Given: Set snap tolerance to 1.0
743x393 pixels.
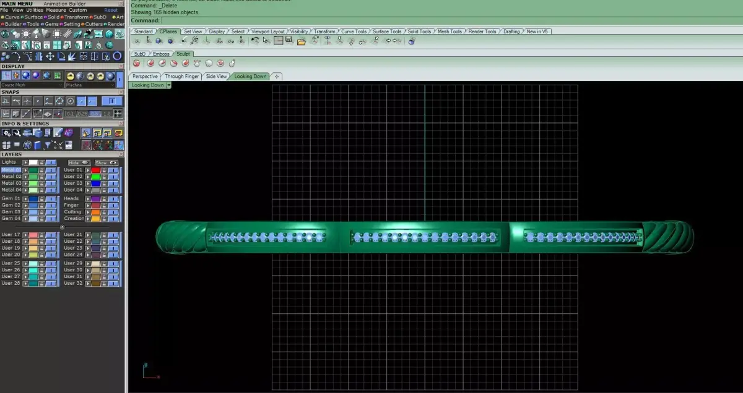Looking at the screenshot, I should pos(107,114).
